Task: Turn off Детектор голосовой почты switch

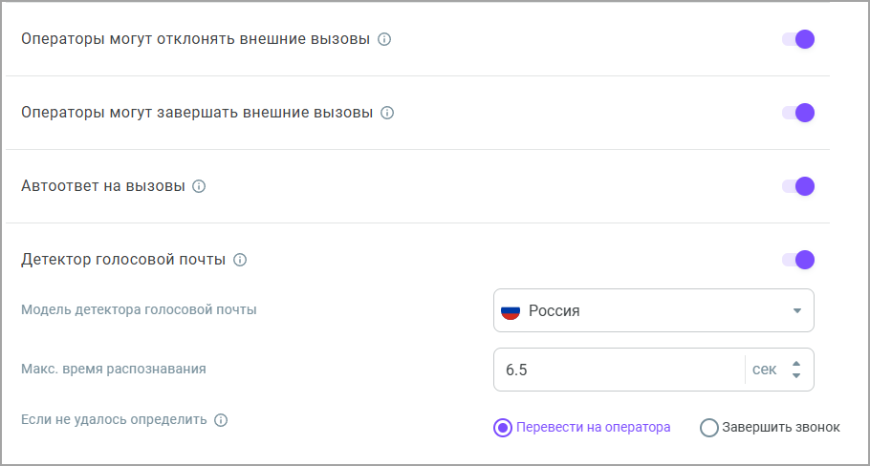Action: pyautogui.click(x=798, y=260)
